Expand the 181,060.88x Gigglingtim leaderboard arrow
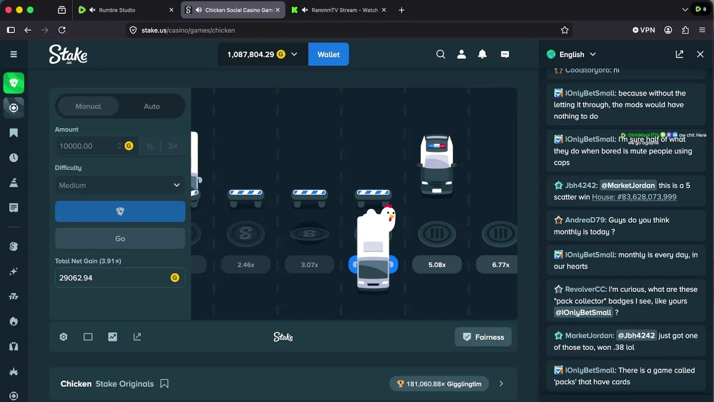This screenshot has height=402, width=714. pyautogui.click(x=501, y=384)
